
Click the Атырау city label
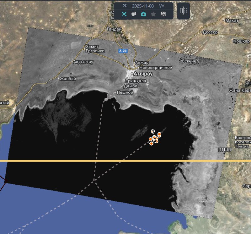coord(143,74)
